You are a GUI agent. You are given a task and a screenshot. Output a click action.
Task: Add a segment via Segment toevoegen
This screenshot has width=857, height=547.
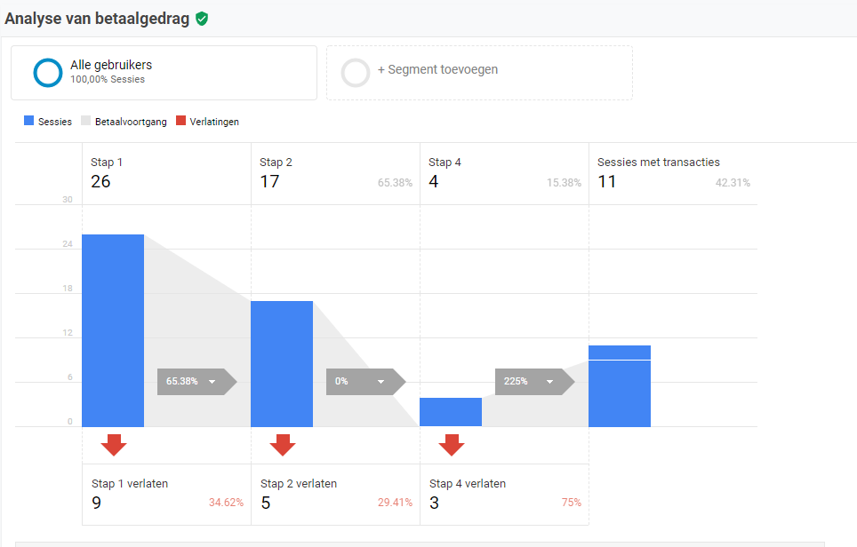click(479, 73)
